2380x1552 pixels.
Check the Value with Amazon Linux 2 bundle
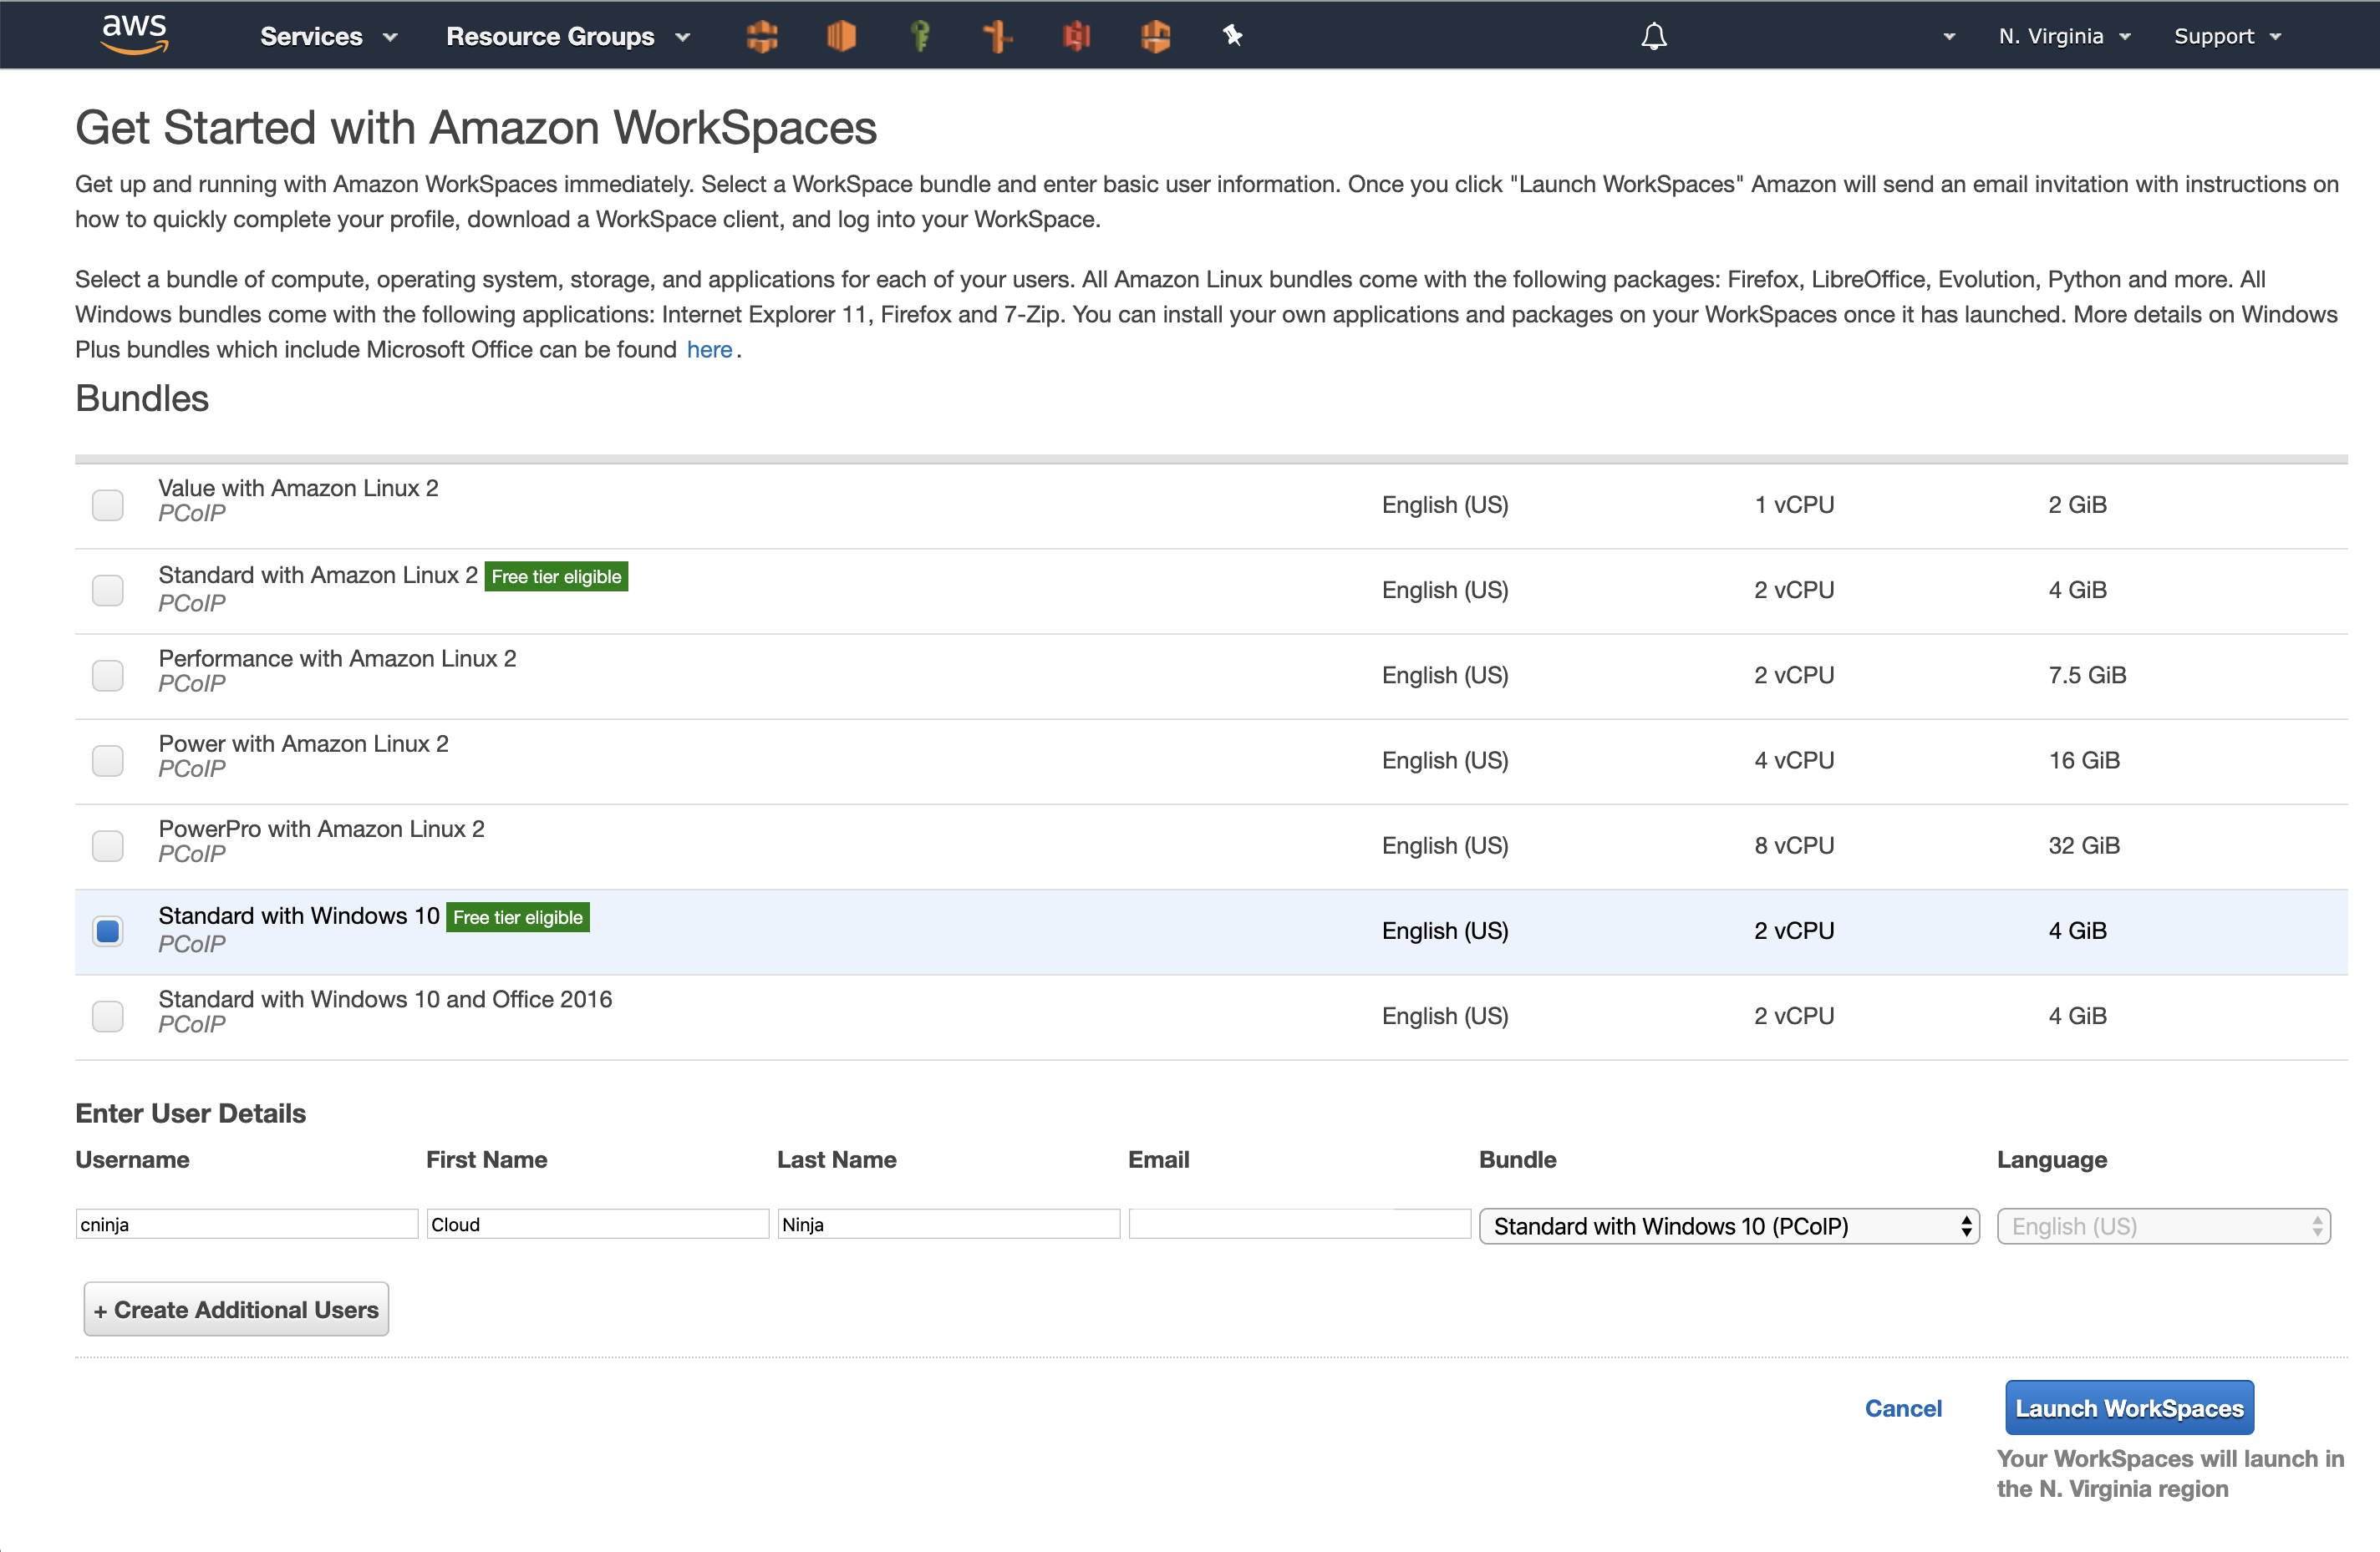click(107, 505)
